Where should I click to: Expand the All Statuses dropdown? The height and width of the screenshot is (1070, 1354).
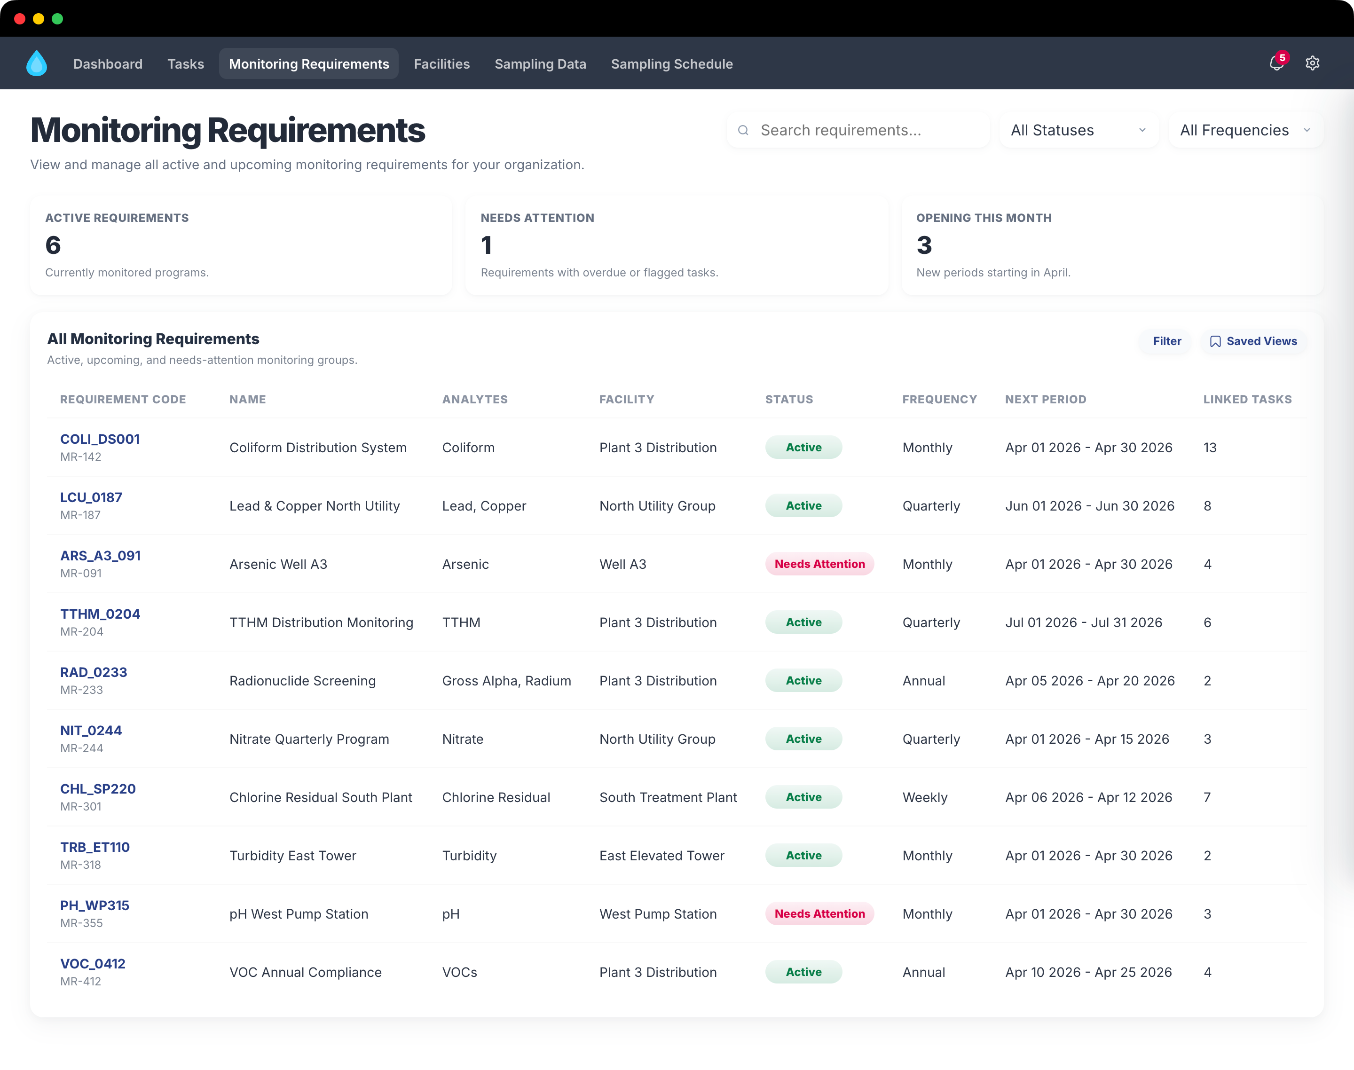click(x=1079, y=130)
